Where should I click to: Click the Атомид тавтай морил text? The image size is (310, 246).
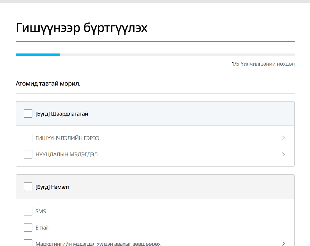pyautogui.click(x=48, y=83)
